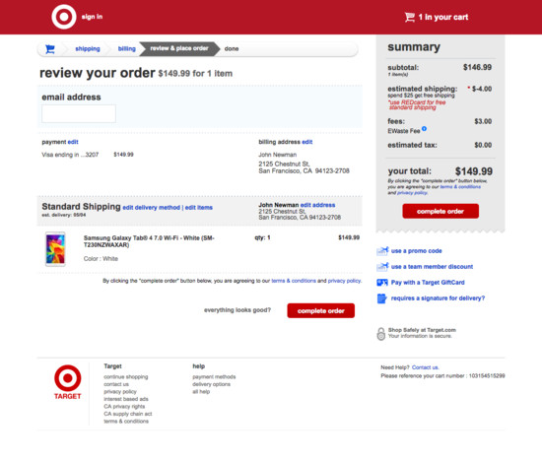The image size is (542, 461).
Task: Click the signature for delivery document icon
Action: click(381, 298)
